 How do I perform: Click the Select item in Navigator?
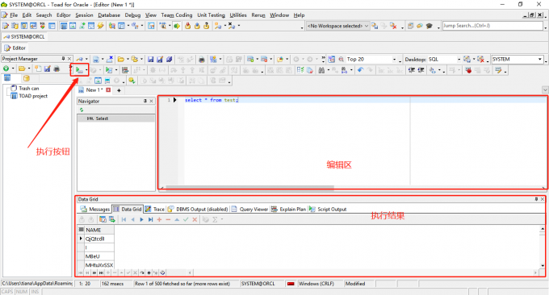pos(116,118)
